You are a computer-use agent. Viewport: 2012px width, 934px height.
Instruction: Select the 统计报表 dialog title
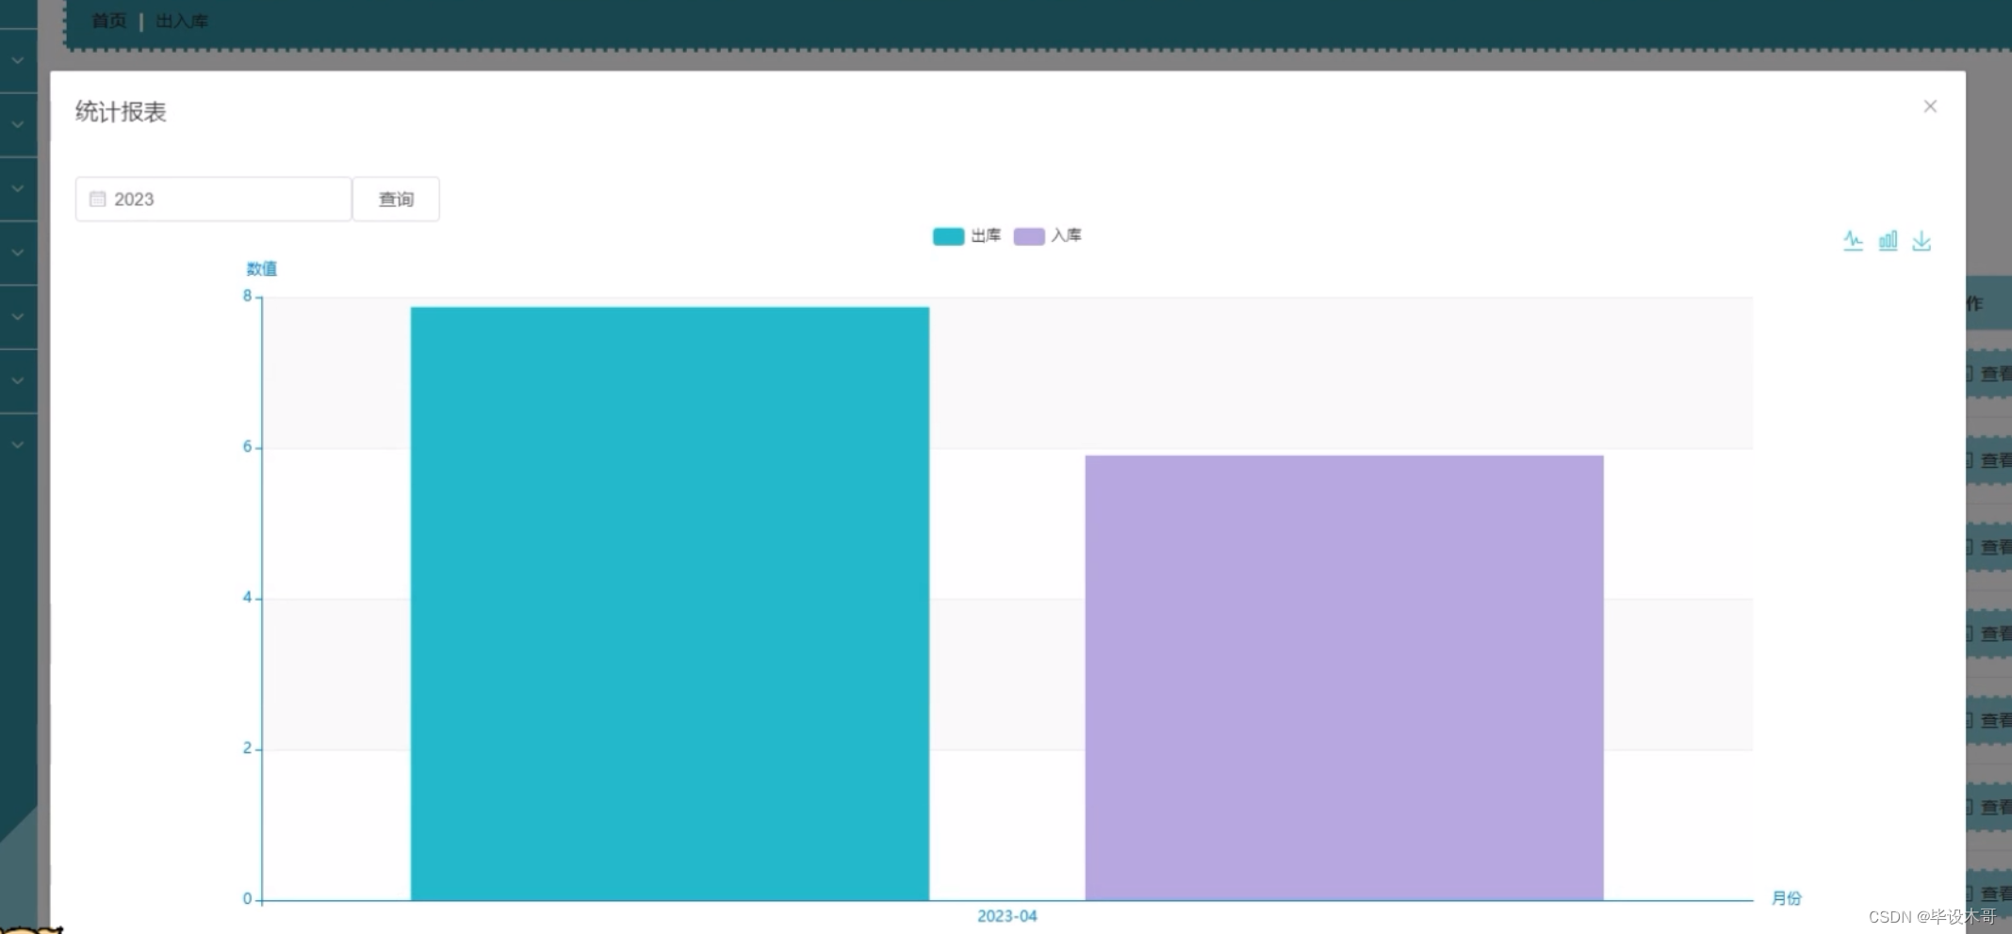pyautogui.click(x=121, y=112)
